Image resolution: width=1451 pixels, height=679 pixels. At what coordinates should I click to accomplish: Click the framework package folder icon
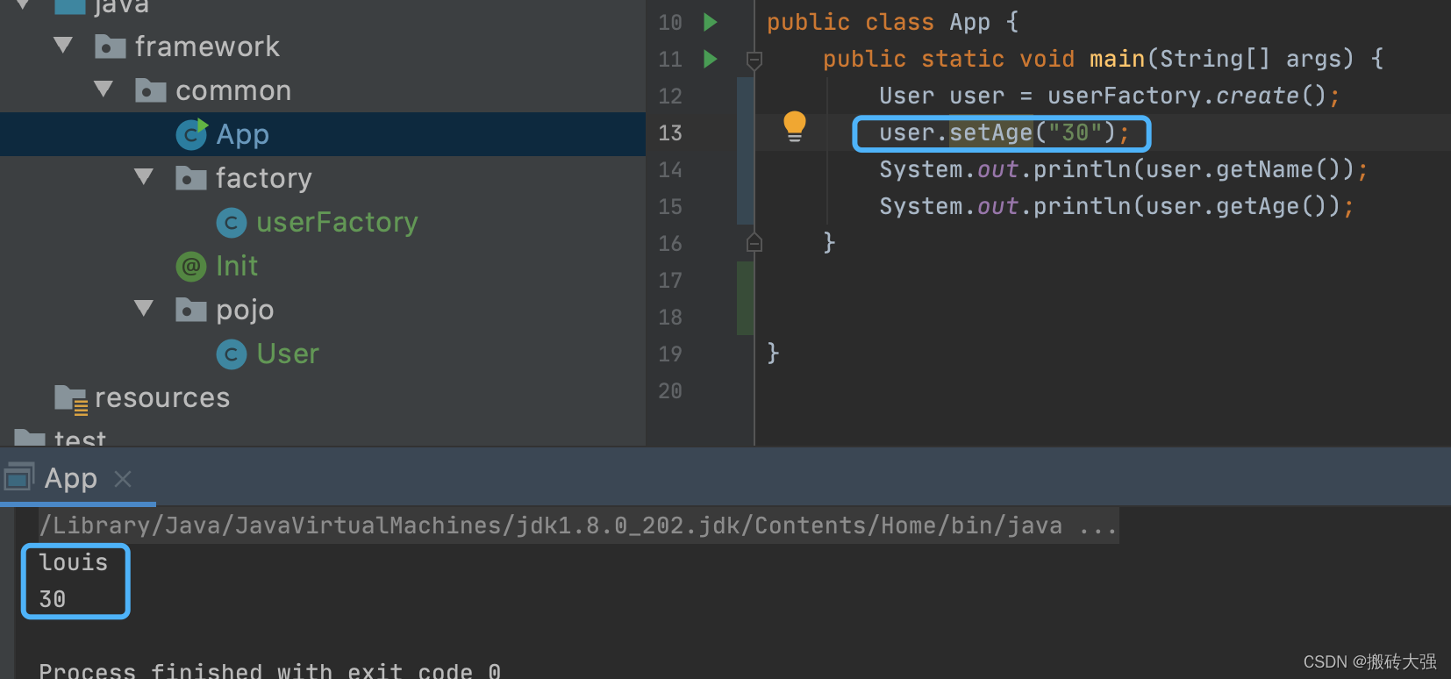111,46
